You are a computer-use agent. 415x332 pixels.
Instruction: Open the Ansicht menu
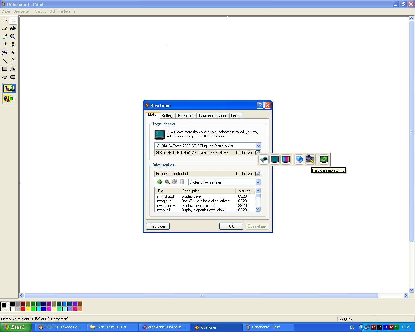(40, 11)
